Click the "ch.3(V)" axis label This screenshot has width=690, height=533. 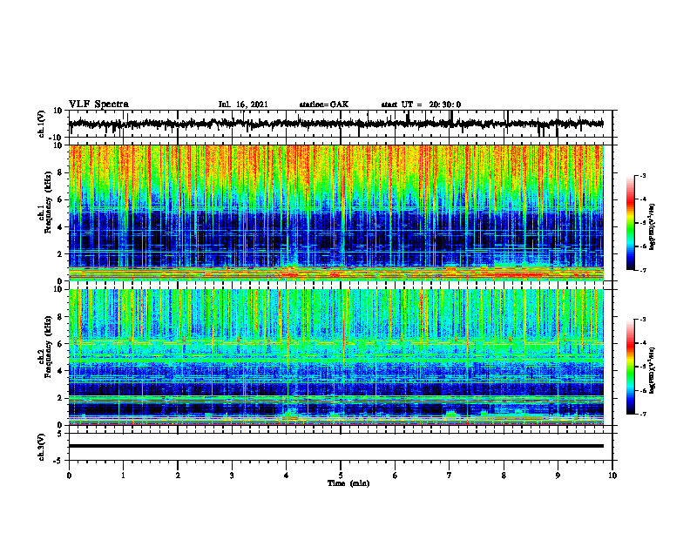pyautogui.click(x=42, y=447)
